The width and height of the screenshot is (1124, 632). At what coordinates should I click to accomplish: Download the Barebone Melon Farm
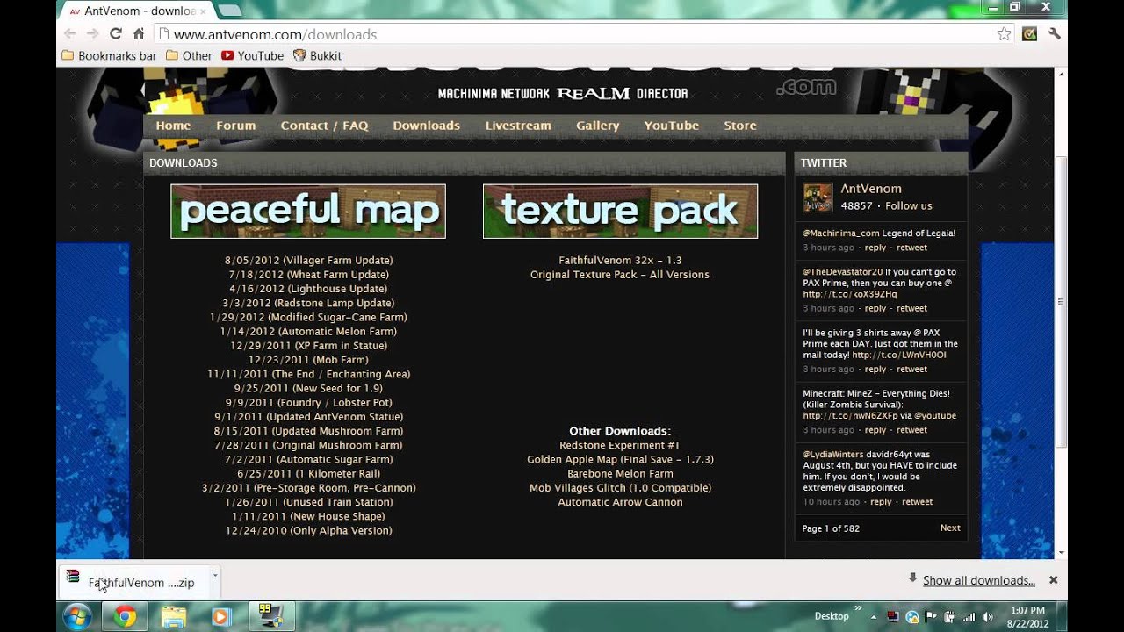[x=620, y=474]
